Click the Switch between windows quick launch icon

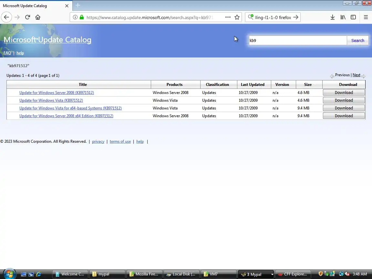click(x=31, y=274)
